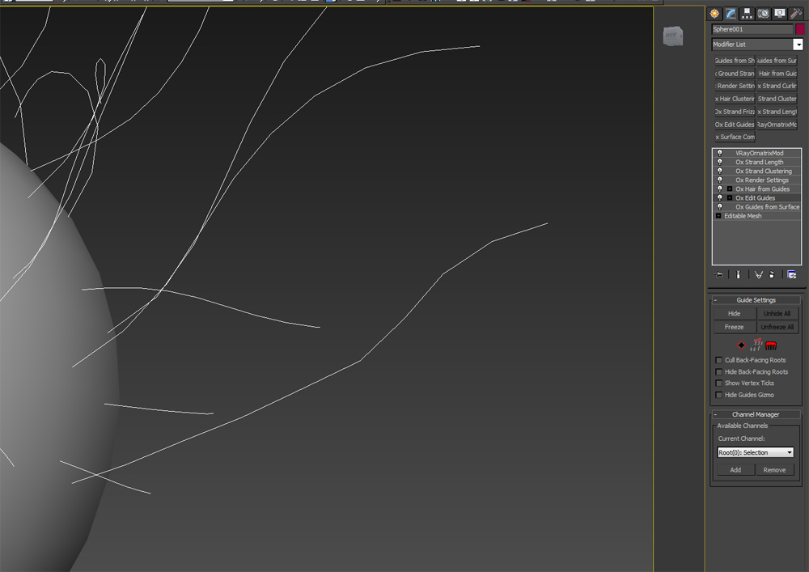This screenshot has width=809, height=572.
Task: Select the red comb brush icon
Action: click(771, 345)
